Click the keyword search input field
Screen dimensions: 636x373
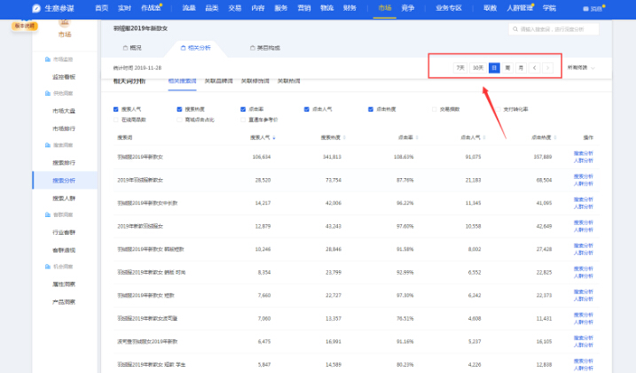pos(554,29)
